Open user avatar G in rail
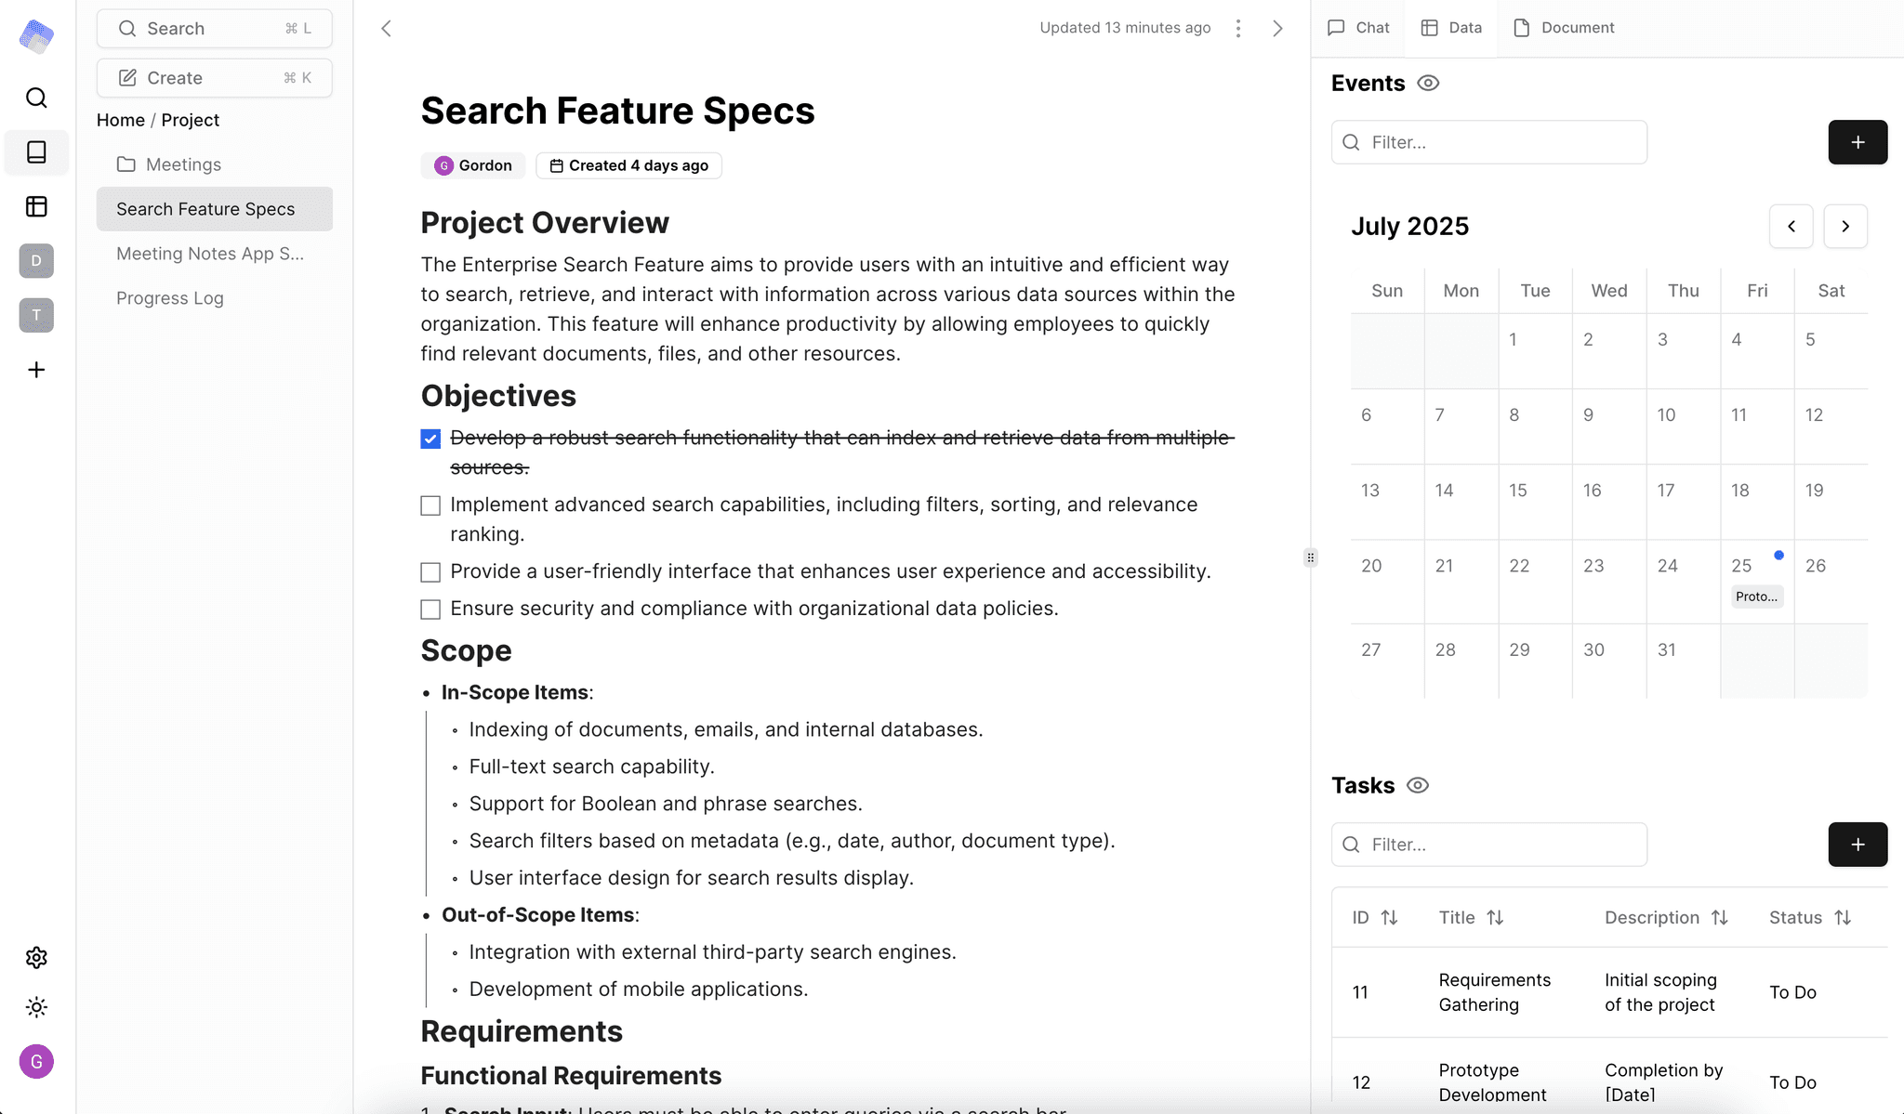 pos(36,1061)
